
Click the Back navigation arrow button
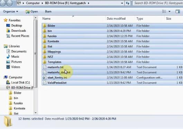click(2, 3)
